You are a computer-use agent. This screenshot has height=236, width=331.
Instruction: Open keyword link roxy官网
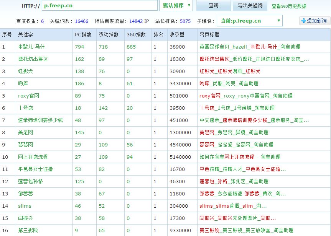click(28, 96)
